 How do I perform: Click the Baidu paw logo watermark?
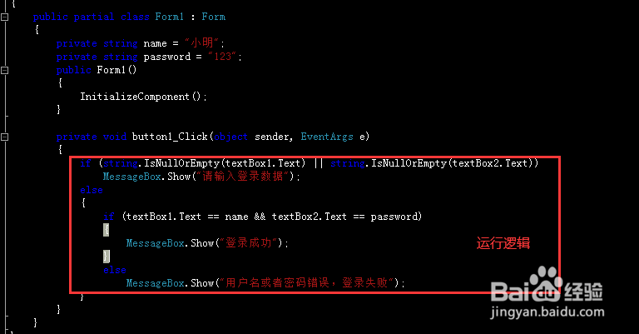pos(546,282)
